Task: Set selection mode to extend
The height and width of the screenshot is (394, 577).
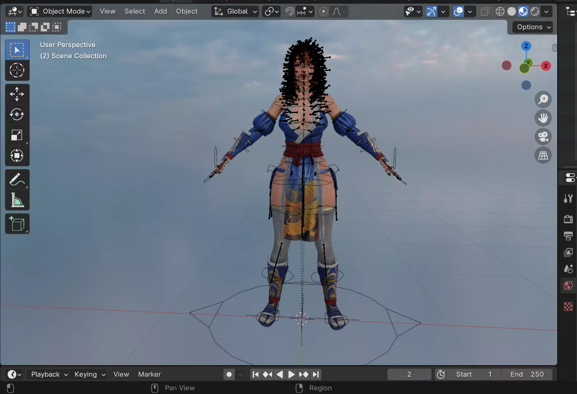Action: click(22, 27)
